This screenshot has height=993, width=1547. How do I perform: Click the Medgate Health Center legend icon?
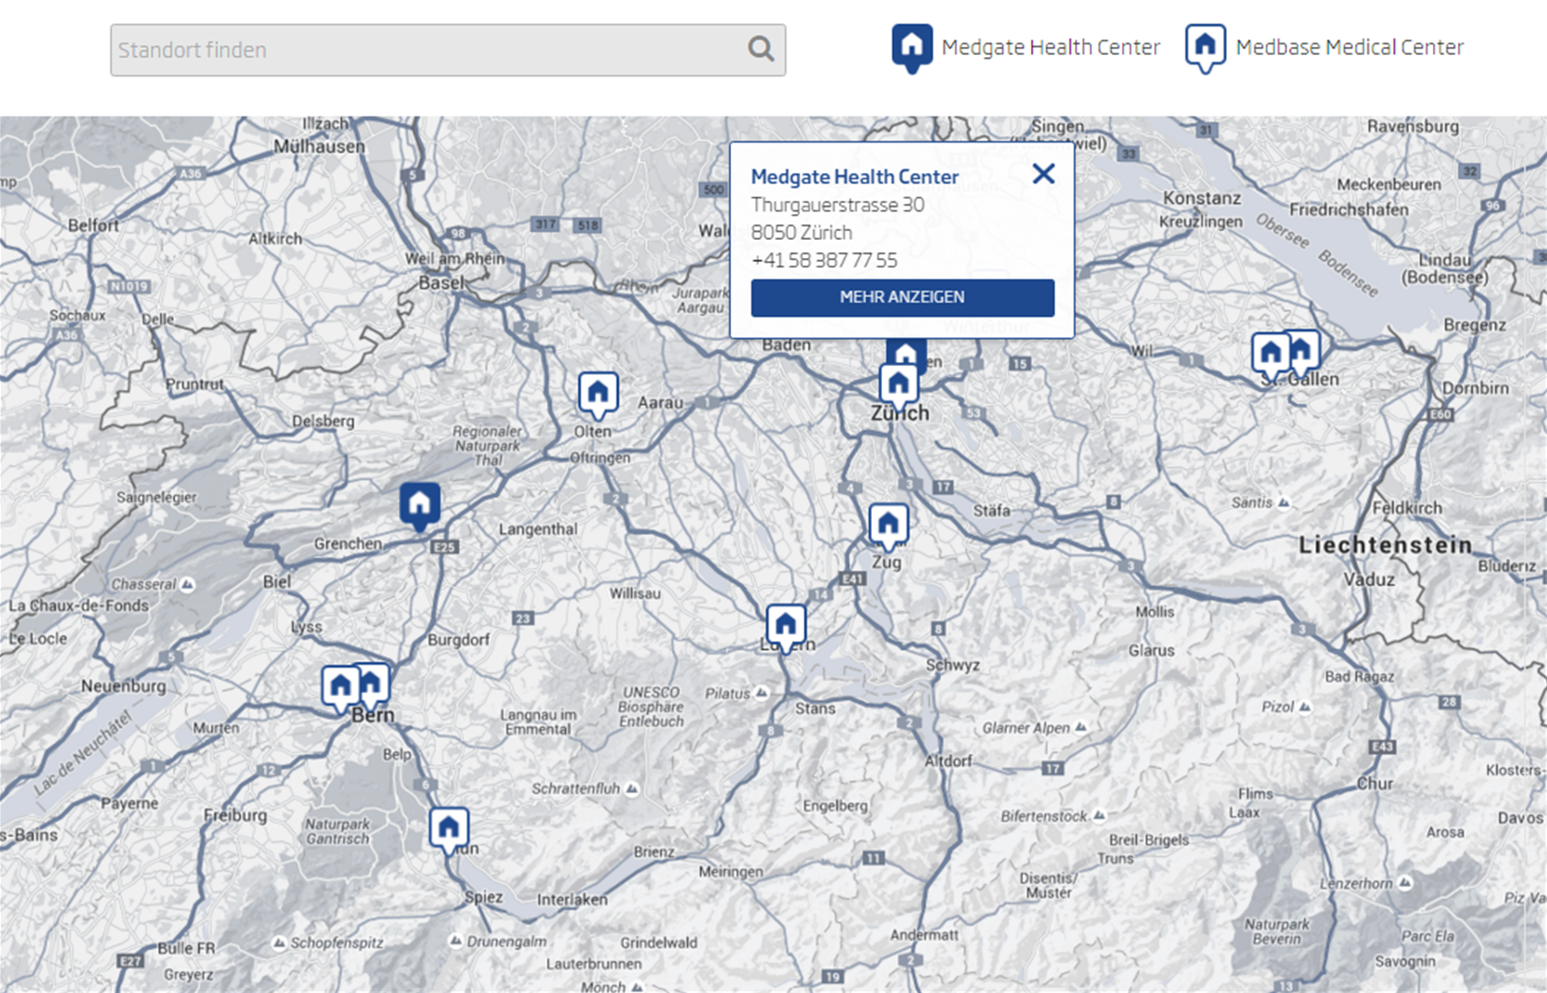(911, 48)
